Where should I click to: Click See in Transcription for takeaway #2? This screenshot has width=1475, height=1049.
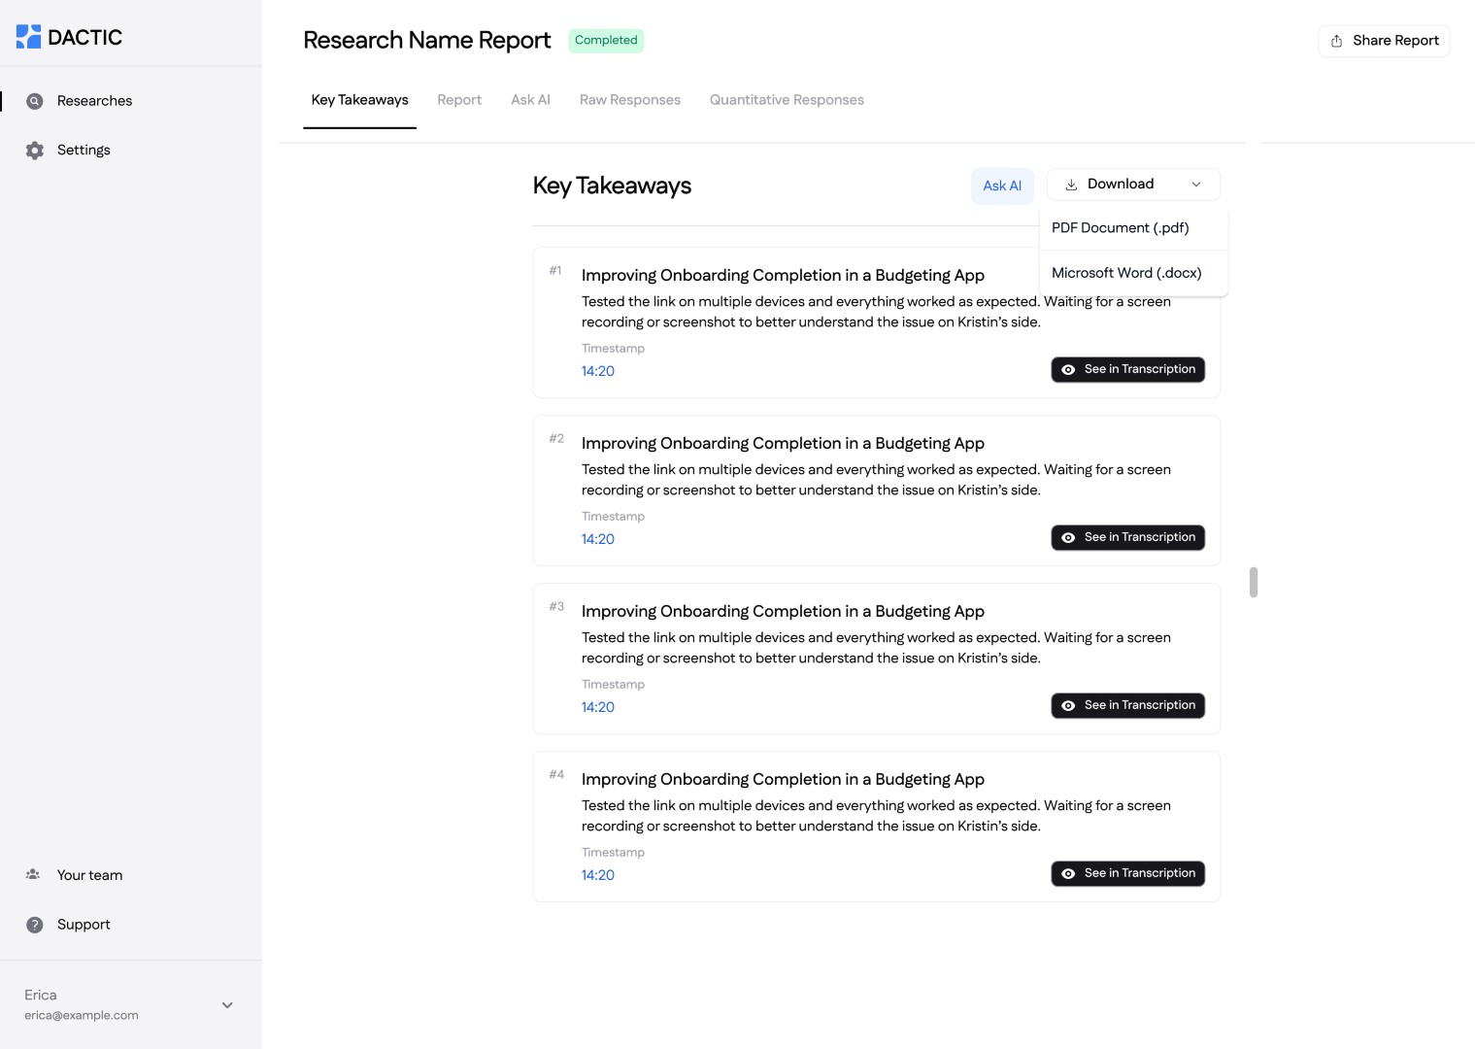click(1127, 538)
